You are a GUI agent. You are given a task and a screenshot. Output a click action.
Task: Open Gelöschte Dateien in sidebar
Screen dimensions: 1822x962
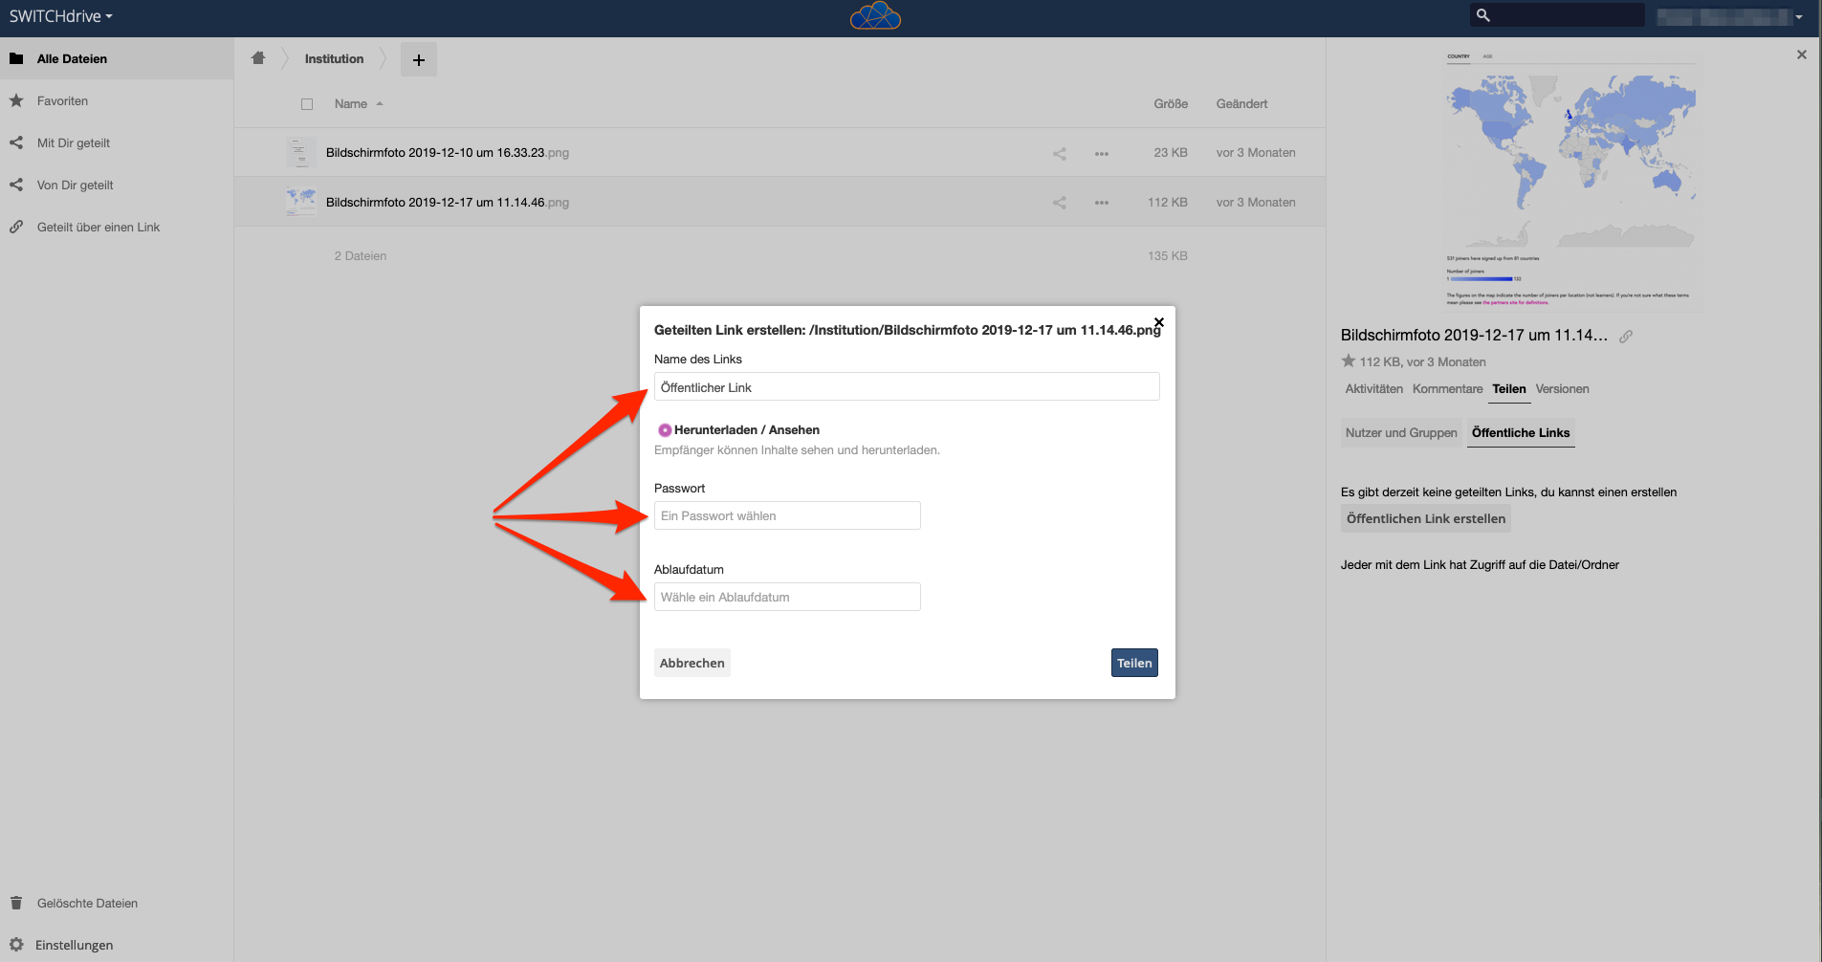(x=87, y=903)
